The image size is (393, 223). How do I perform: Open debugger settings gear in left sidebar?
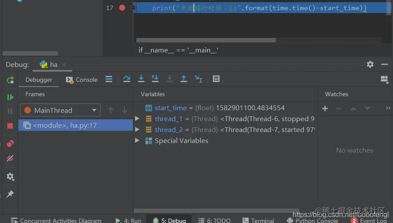coord(10,177)
